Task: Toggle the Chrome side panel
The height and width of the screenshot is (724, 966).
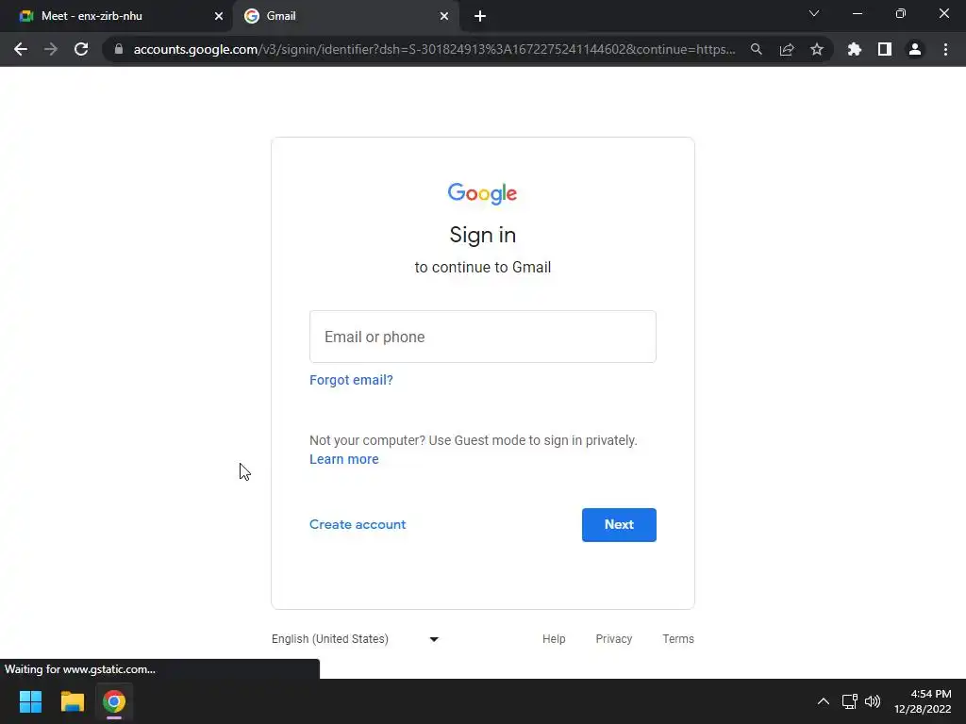Action: [x=884, y=49]
